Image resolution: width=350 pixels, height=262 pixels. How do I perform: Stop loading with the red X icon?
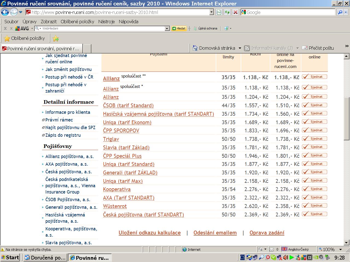tap(235, 12)
